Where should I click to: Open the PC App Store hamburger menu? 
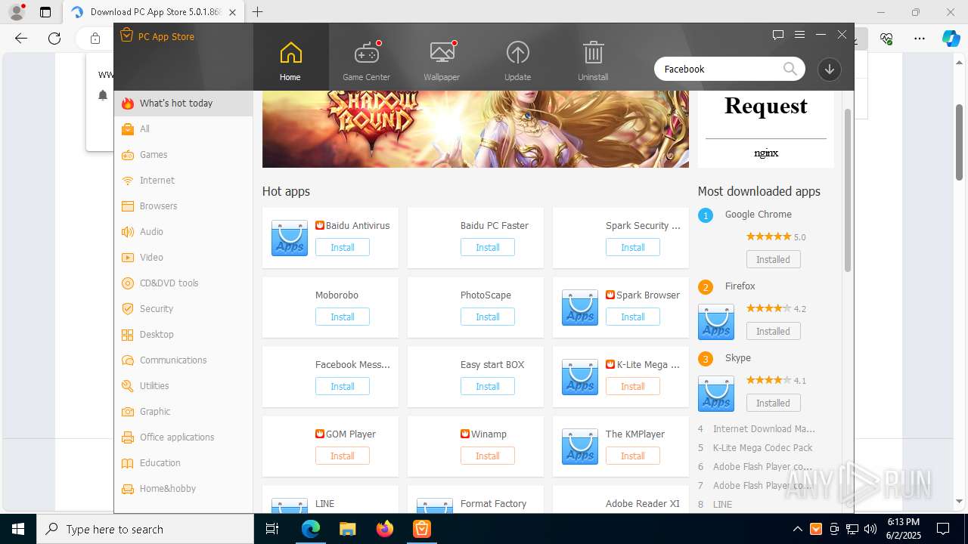click(799, 35)
